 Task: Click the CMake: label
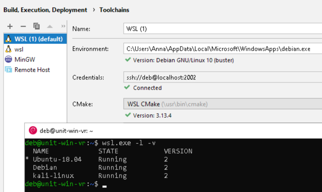pos(83,104)
